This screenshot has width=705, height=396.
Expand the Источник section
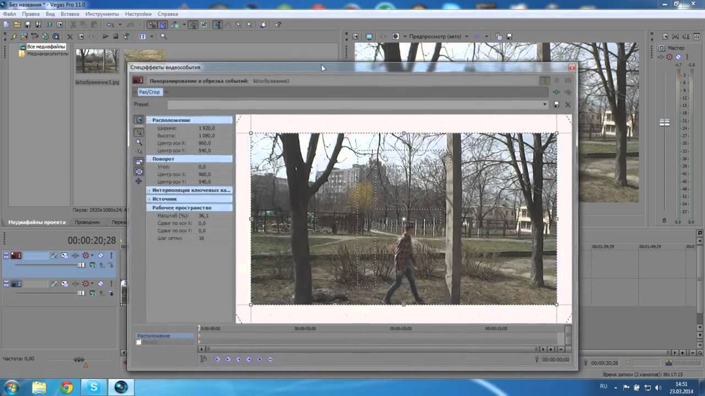[149, 199]
